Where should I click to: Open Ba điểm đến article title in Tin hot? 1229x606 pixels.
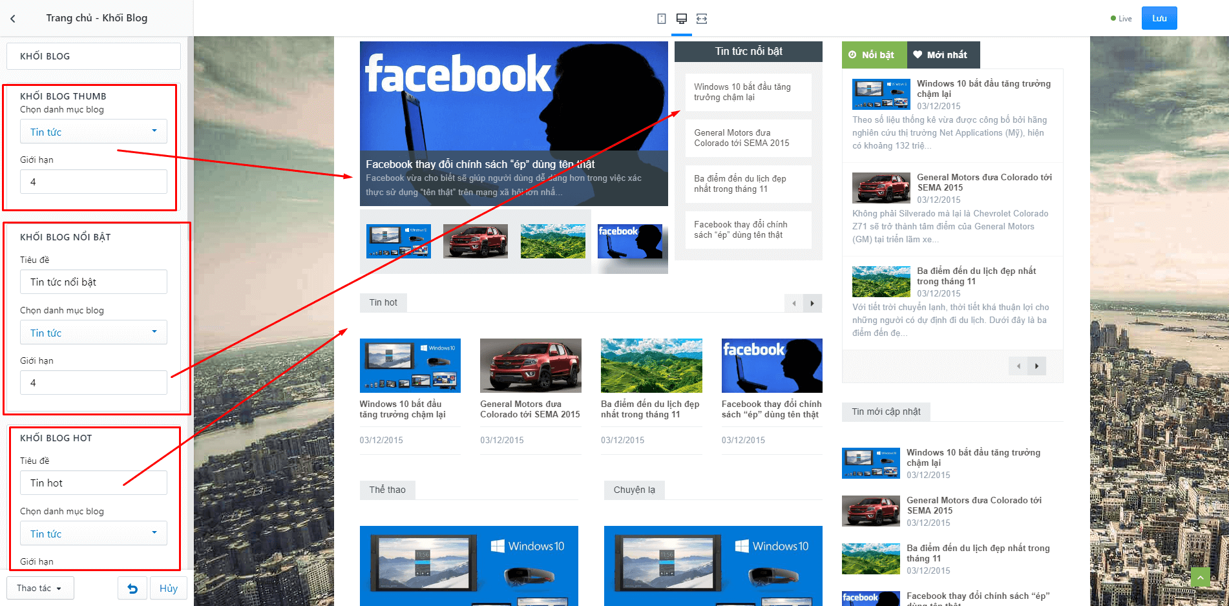[650, 409]
